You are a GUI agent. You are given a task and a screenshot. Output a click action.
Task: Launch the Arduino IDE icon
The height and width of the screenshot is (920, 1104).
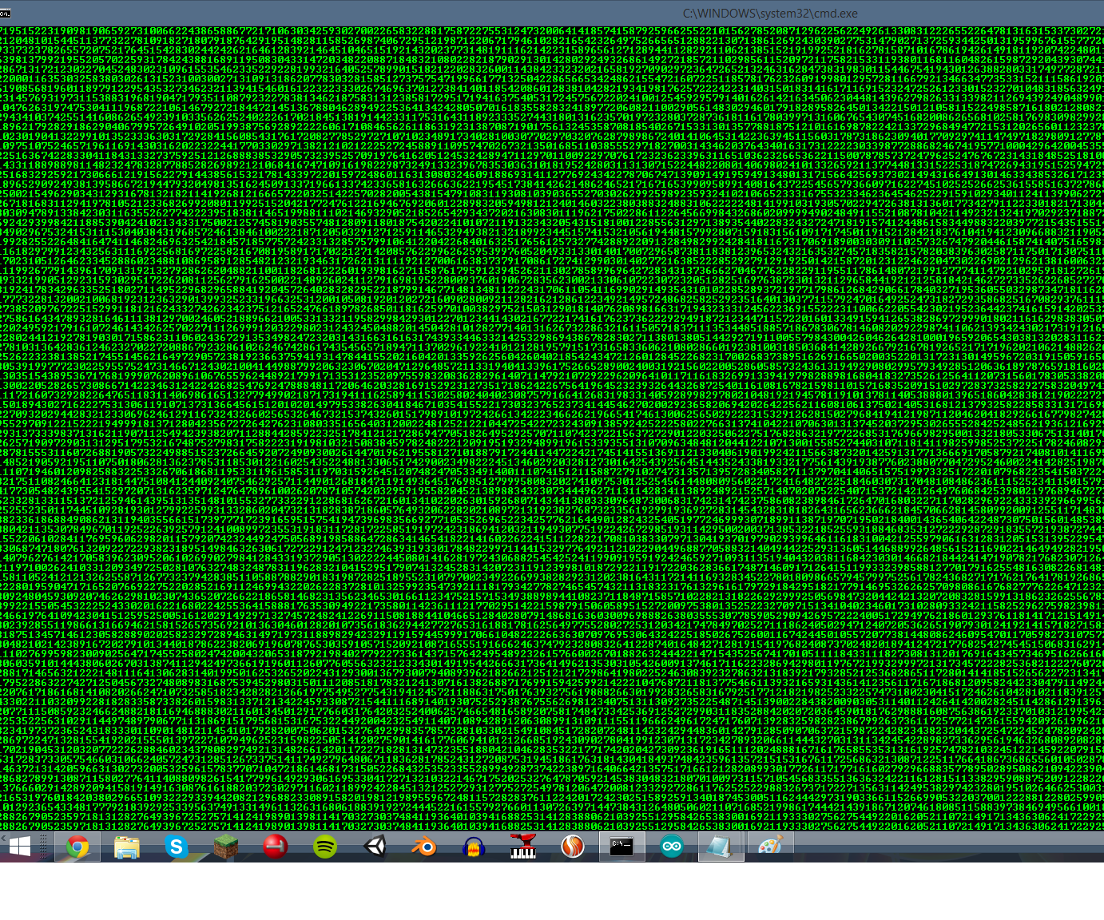(x=672, y=848)
